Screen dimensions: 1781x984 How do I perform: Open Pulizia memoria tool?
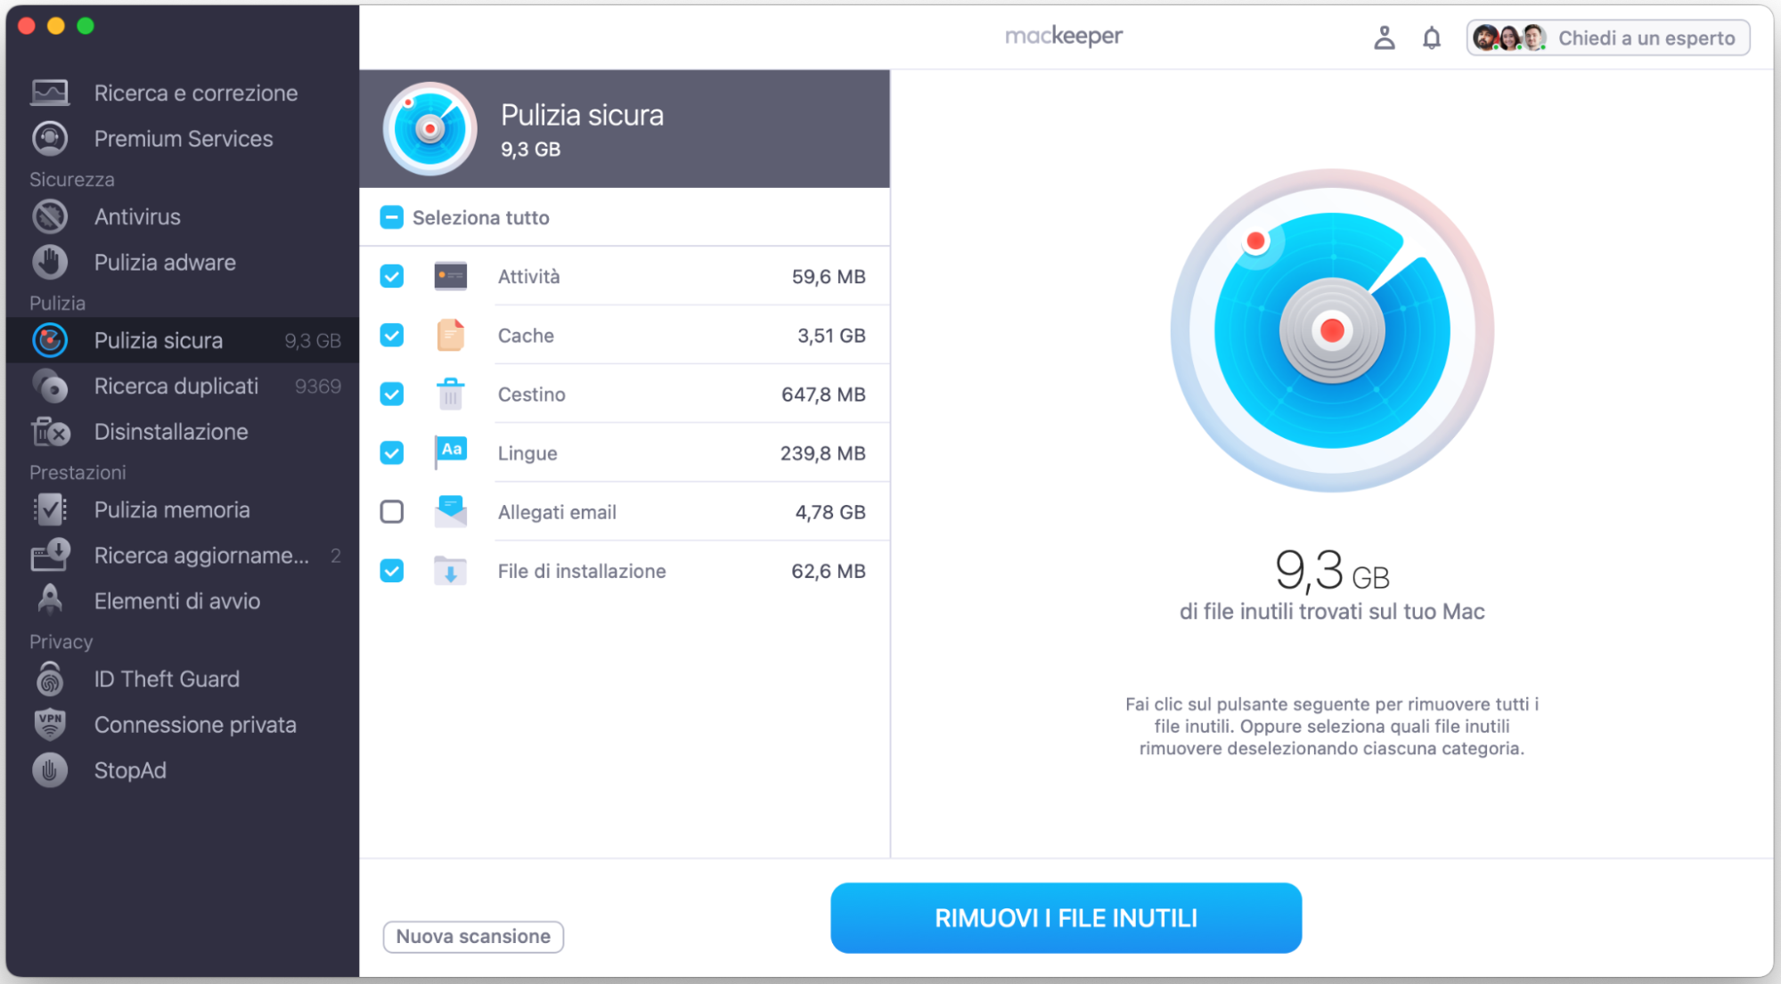(50, 509)
